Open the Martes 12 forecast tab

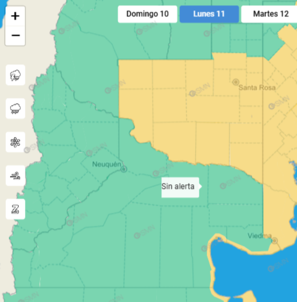(x=270, y=14)
